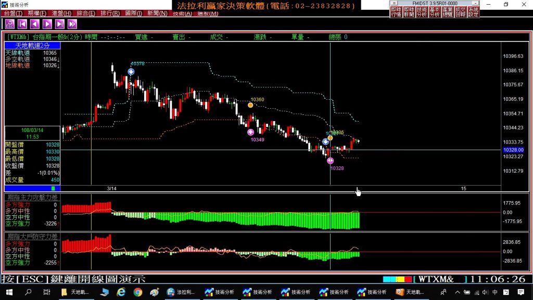Click the 成交回報 trade report button

(x=460, y=12)
